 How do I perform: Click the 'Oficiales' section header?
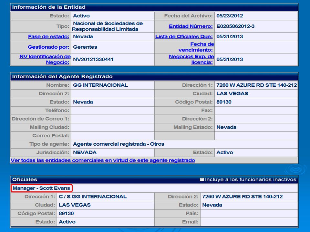tap(25, 179)
